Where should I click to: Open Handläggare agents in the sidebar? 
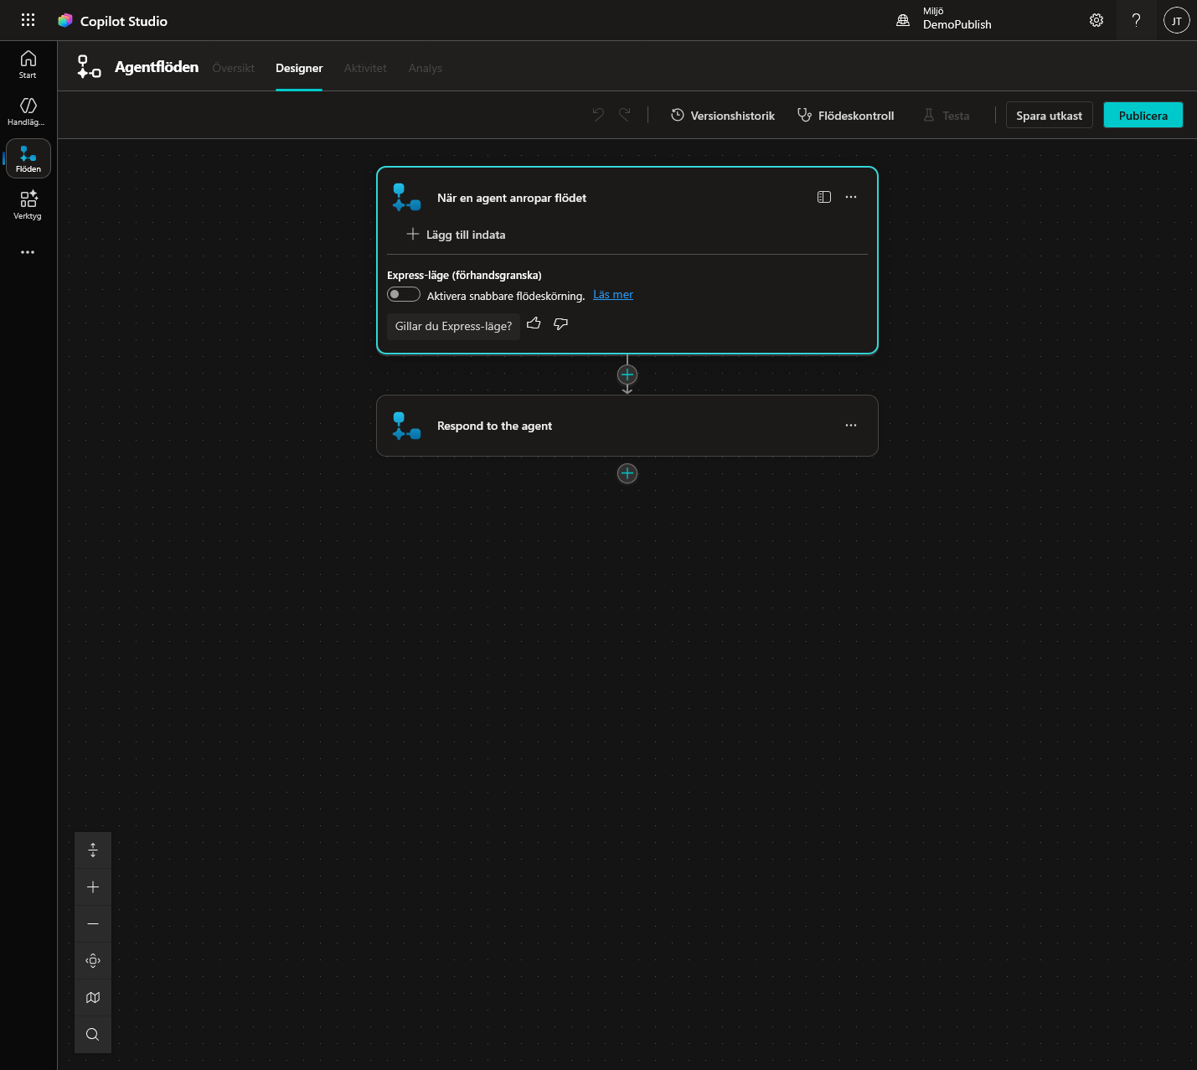click(x=28, y=111)
